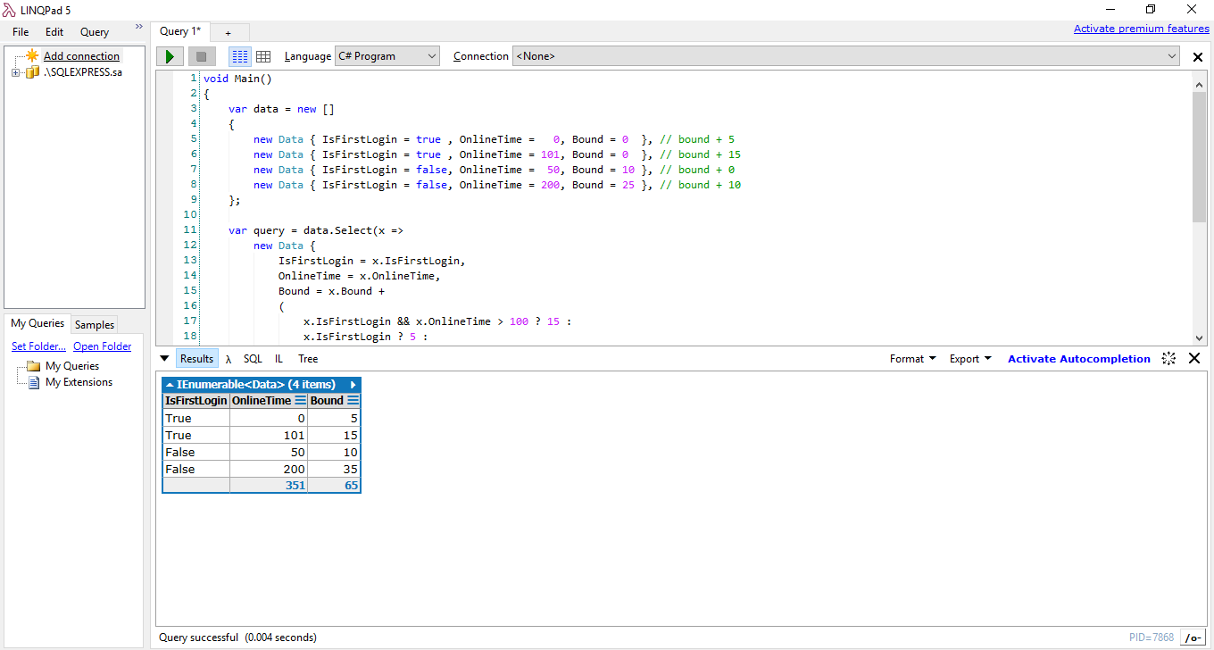This screenshot has width=1214, height=650.
Task: Select the My Queries tab
Action: 37,323
